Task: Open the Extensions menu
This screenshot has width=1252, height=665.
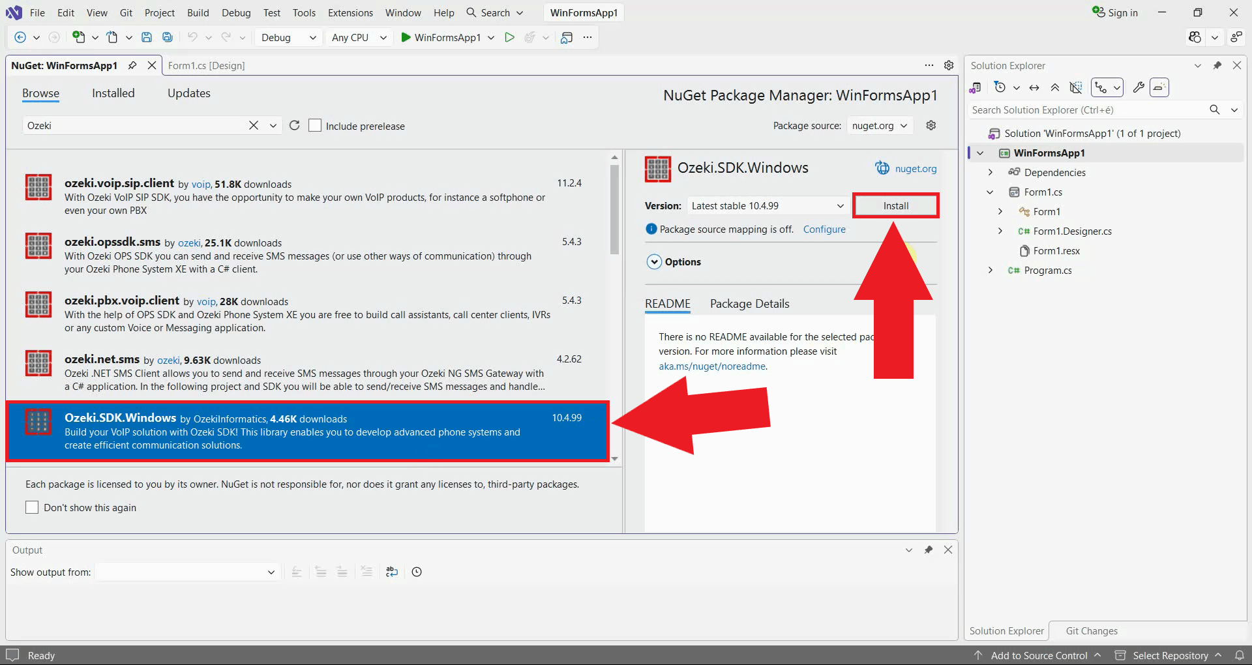Action: (350, 12)
